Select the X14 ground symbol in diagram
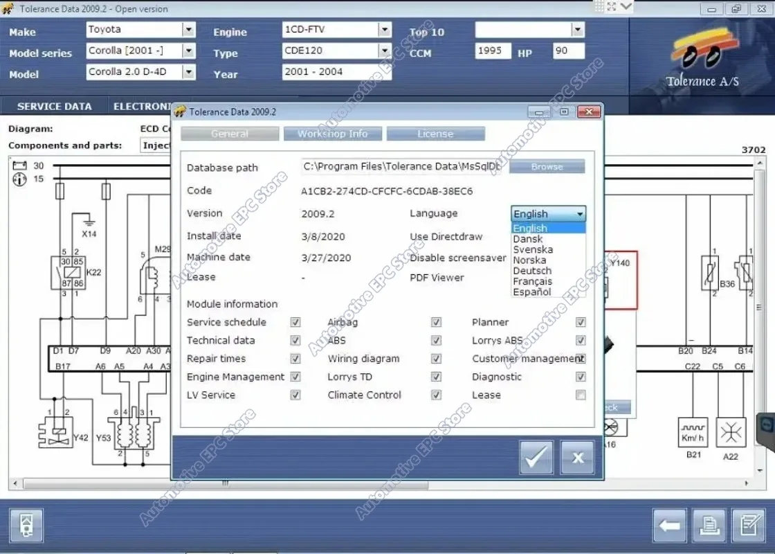 coord(88,221)
